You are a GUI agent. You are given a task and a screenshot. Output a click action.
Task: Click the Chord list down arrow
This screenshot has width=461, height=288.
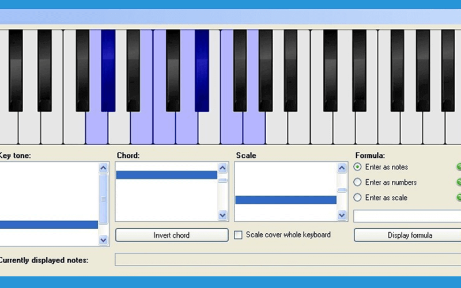coord(222,215)
